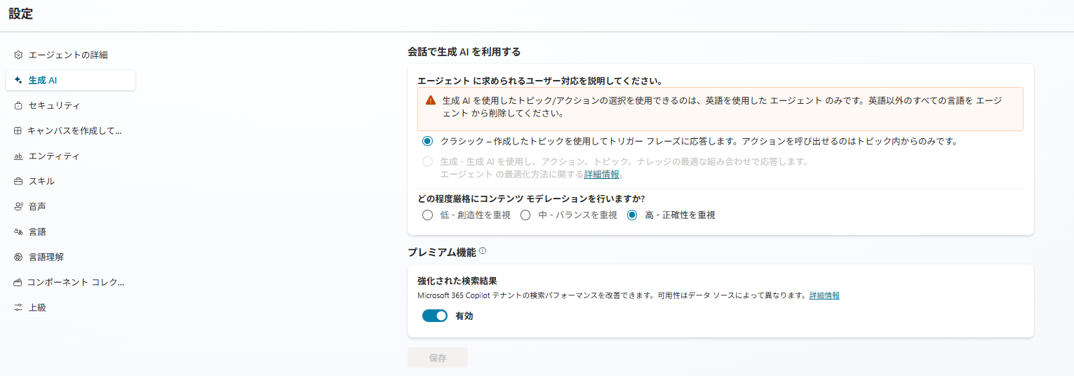This screenshot has width=1074, height=376.
Task: Open 詳細情報 link about agent optimization
Action: [601, 174]
